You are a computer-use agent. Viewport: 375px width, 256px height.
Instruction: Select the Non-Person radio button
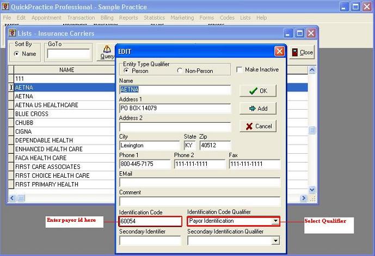pos(180,71)
